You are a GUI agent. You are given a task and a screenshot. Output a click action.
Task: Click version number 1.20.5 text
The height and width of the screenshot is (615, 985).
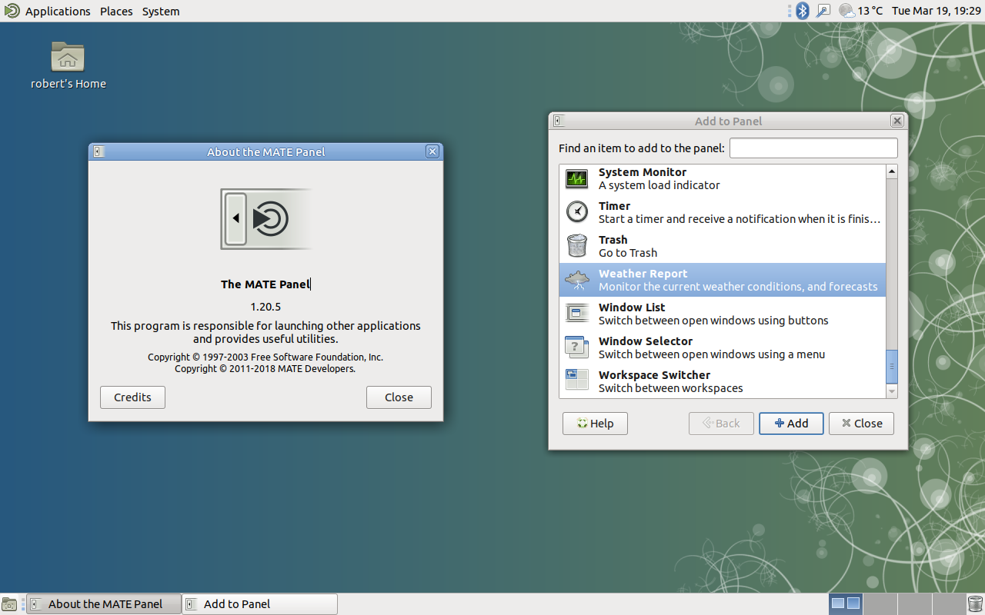(265, 307)
